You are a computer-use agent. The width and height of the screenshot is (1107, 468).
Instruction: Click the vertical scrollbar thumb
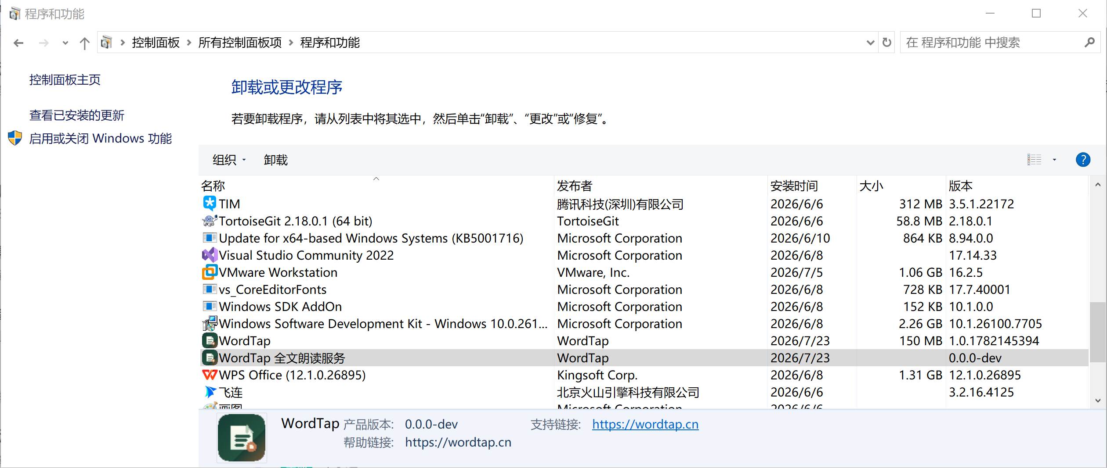pyautogui.click(x=1098, y=332)
